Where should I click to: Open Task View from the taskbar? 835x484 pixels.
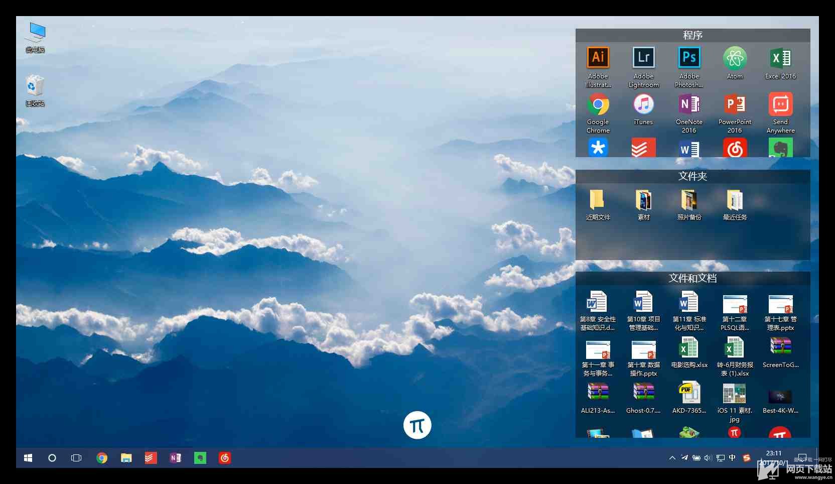pos(76,458)
